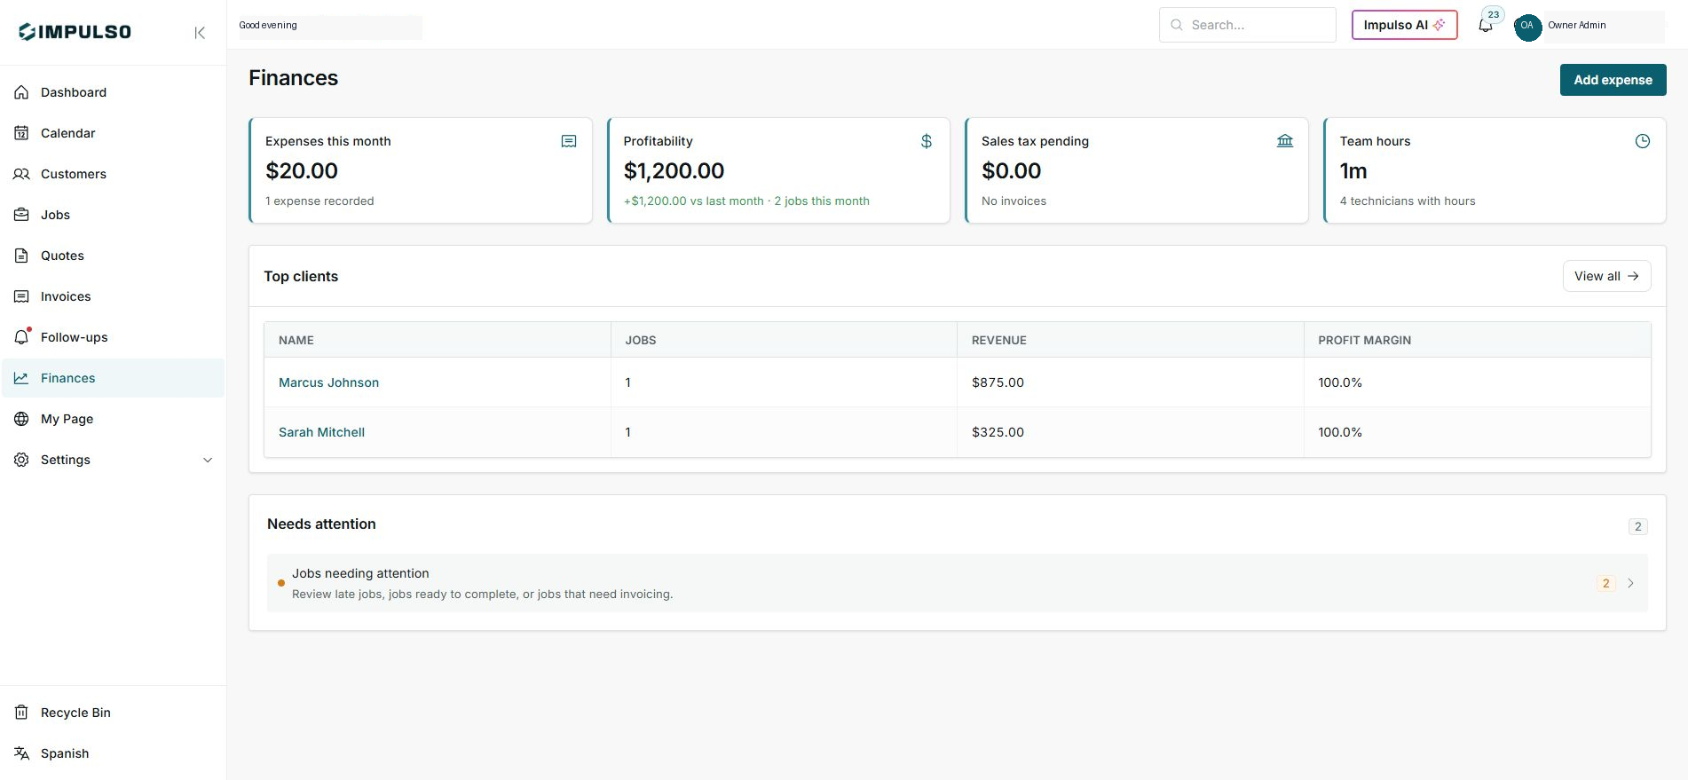This screenshot has height=780, width=1688.
Task: Click the Calendar icon in sidebar
Action: (21, 133)
